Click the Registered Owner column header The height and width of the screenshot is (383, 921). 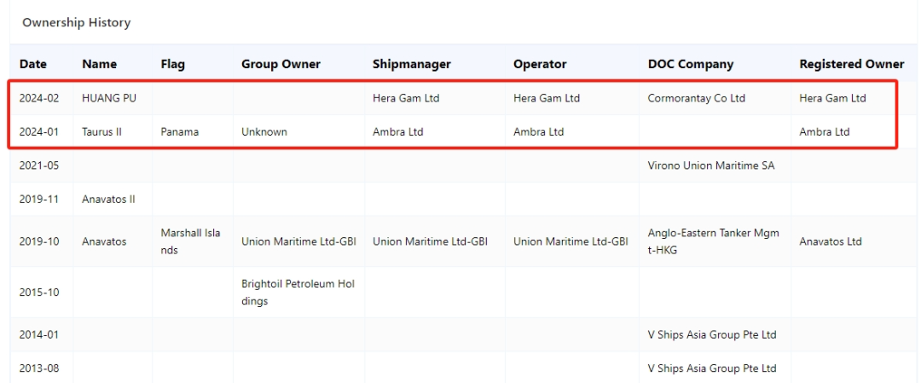click(852, 64)
